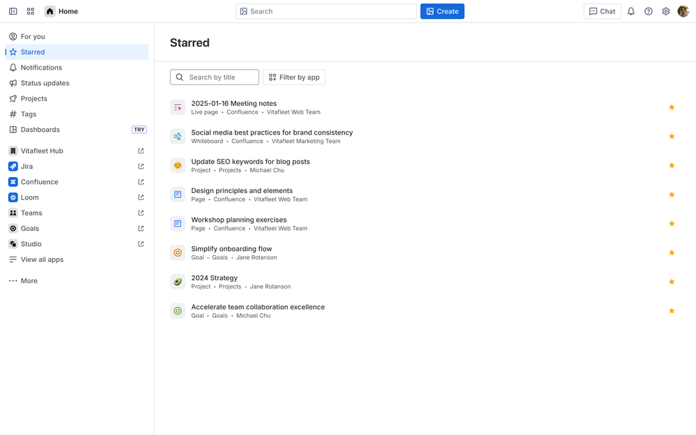The image size is (696, 435).
Task: Focus the top Search field
Action: click(x=326, y=12)
